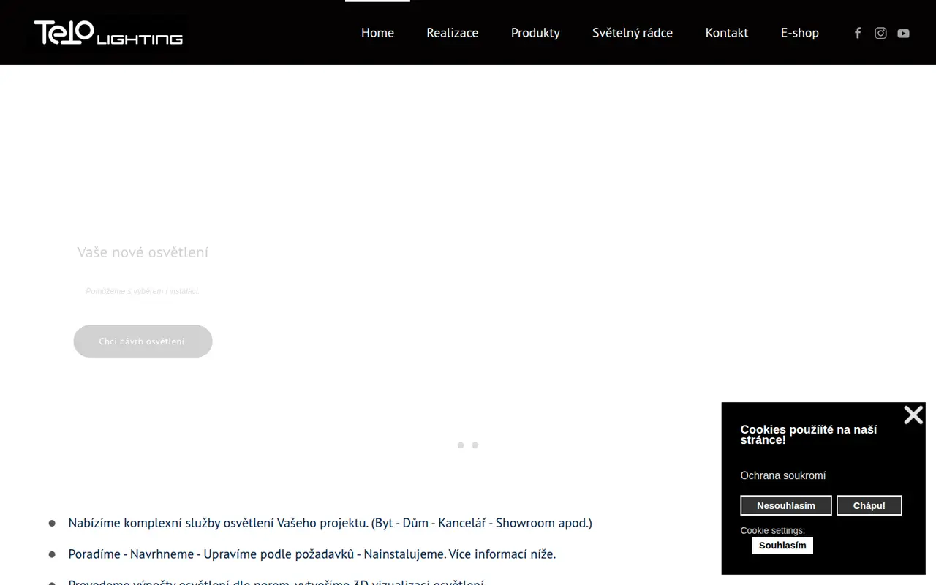Screen dimensions: 936x585
Task: Open the Ochrana soukromí link
Action: pos(783,475)
